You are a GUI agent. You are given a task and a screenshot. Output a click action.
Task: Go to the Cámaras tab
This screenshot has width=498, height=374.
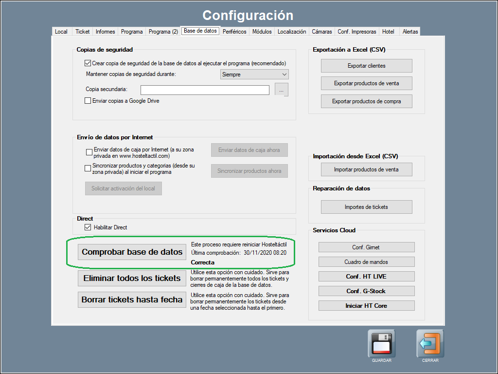click(x=321, y=32)
